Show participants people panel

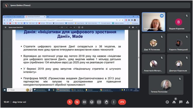click(174, 102)
